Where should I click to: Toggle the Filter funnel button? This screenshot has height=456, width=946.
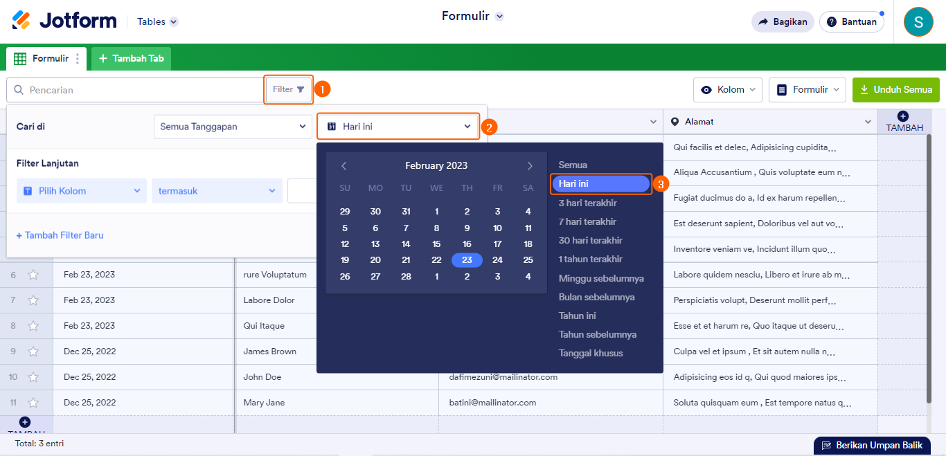pos(289,89)
